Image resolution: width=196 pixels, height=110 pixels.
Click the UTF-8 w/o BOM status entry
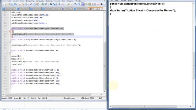click(87, 98)
